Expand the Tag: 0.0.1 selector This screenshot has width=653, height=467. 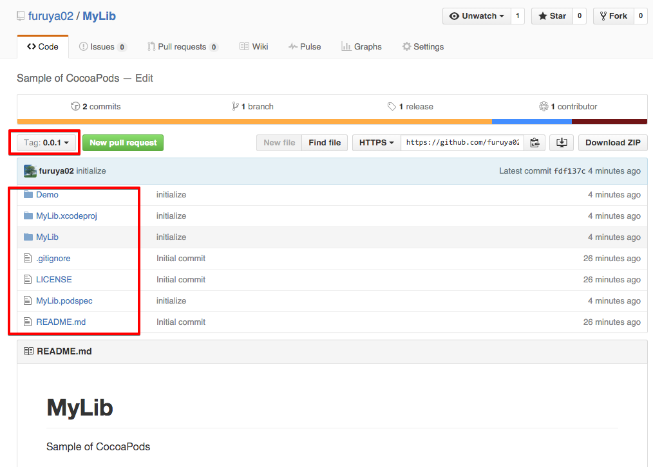46,143
